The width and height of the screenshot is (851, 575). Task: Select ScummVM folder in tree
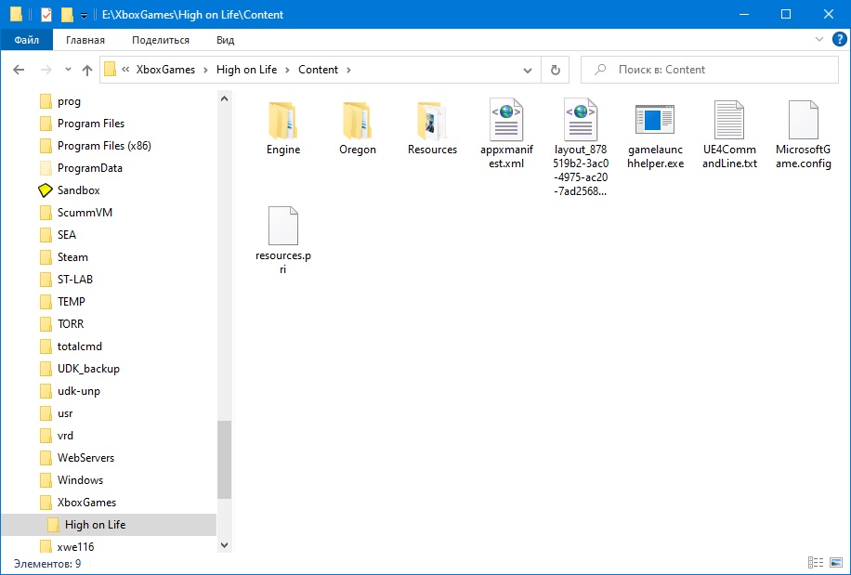(x=85, y=213)
